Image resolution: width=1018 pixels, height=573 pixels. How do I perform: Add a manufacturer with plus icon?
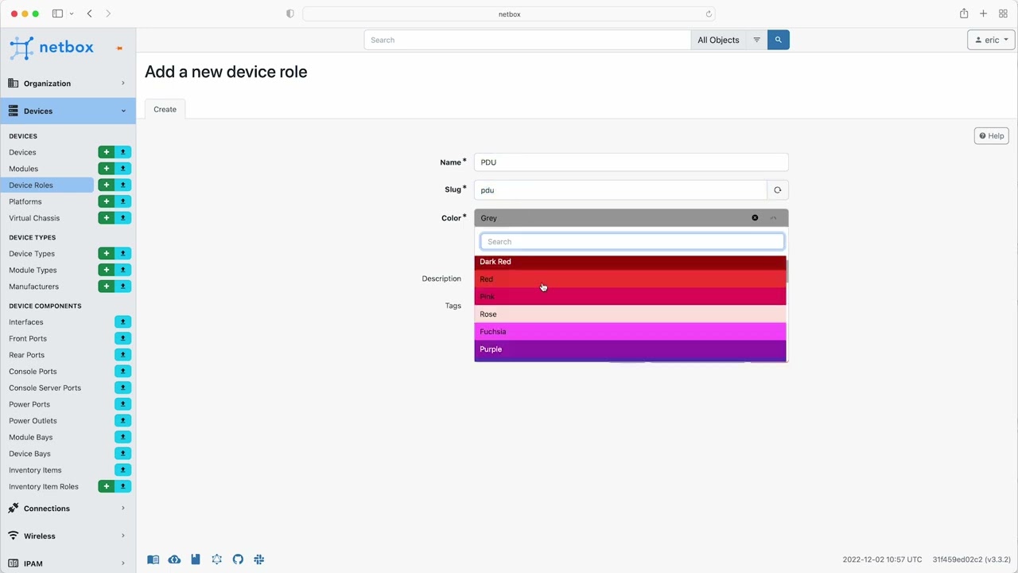106,286
